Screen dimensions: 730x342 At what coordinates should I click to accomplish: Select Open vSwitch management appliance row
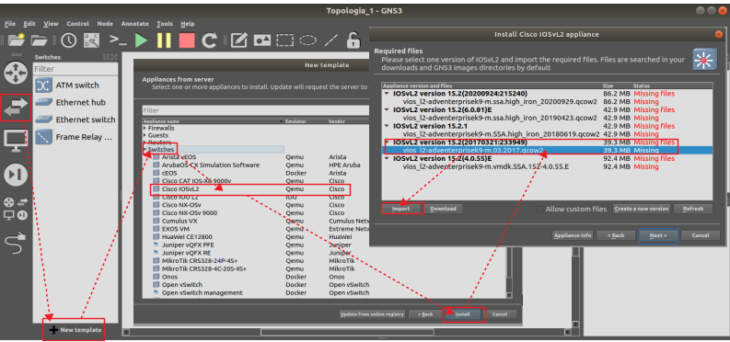tap(255, 292)
